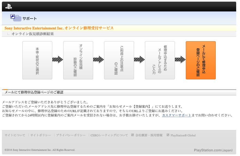Click the ©2016 Sony Interactive Entertainment copyright text
The height and width of the screenshot is (156, 240).
(x=40, y=150)
